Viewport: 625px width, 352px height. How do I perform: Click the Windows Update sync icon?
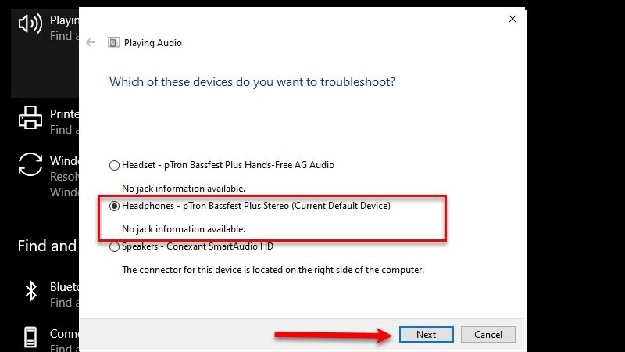(x=30, y=165)
